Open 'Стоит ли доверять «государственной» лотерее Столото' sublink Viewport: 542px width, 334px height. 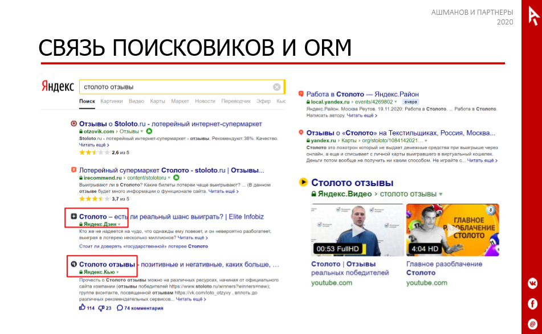click(144, 246)
